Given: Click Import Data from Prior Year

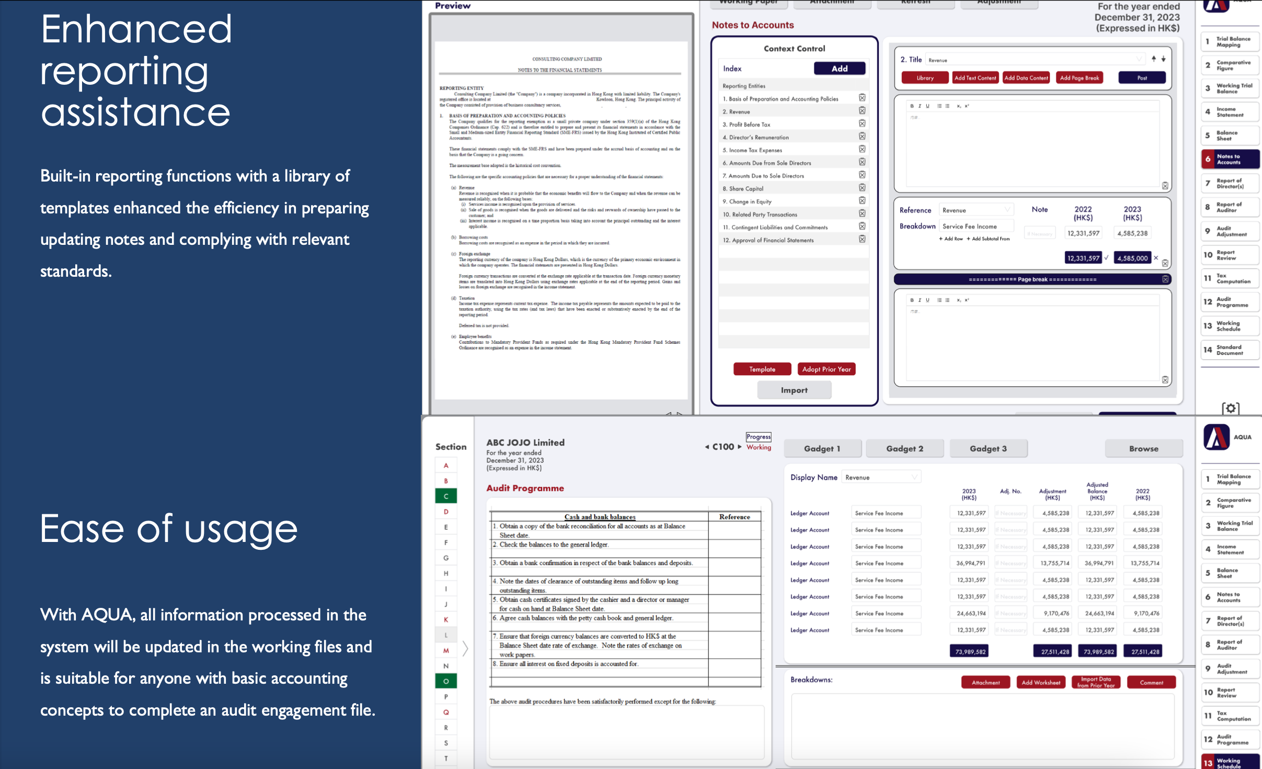Looking at the screenshot, I should 1096,682.
